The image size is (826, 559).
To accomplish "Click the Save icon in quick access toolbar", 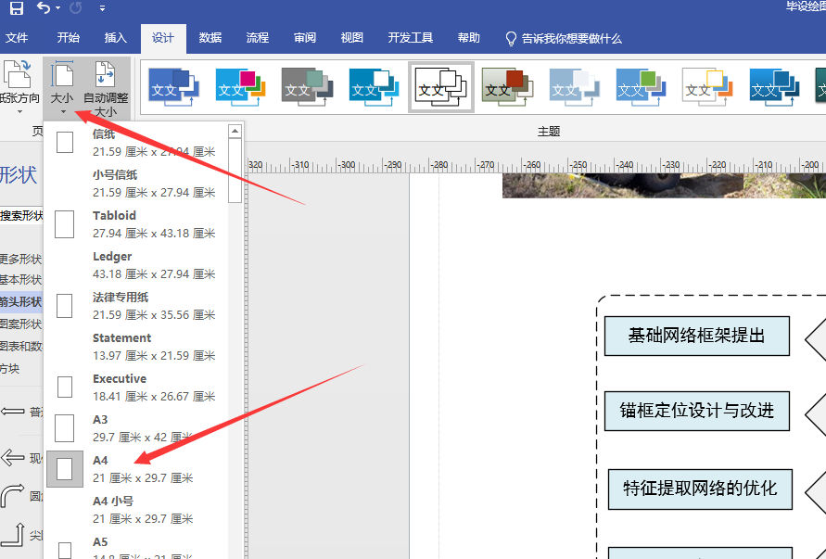I will [15, 8].
